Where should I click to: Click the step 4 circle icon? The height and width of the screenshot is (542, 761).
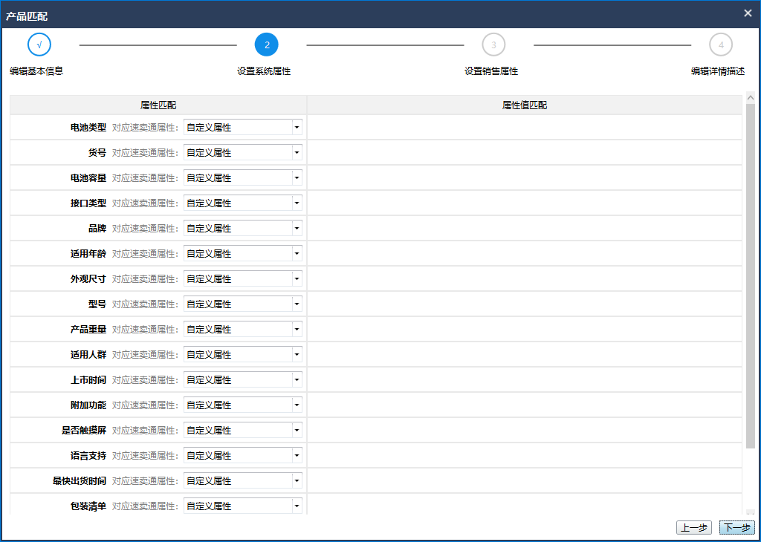click(721, 45)
